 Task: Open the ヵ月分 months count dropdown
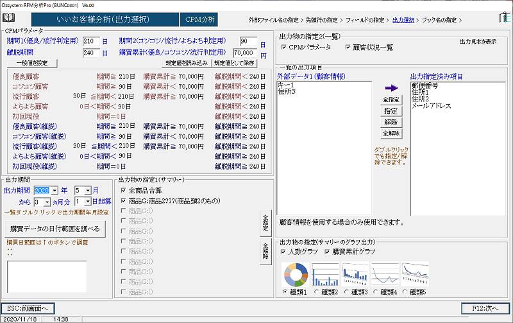[x=47, y=202]
